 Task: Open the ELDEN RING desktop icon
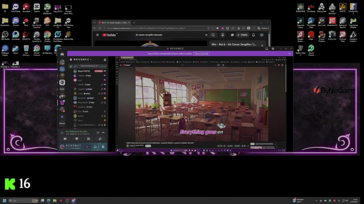[301, 8]
